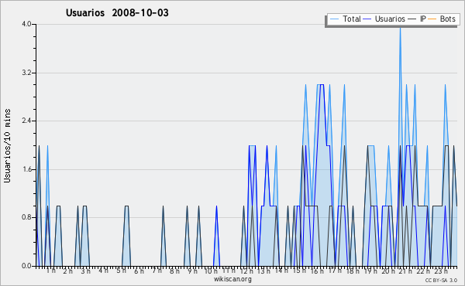Screen dimensions: 465x286
Task: Click the '21 h' x-axis label
Action: pyautogui.click(x=405, y=271)
